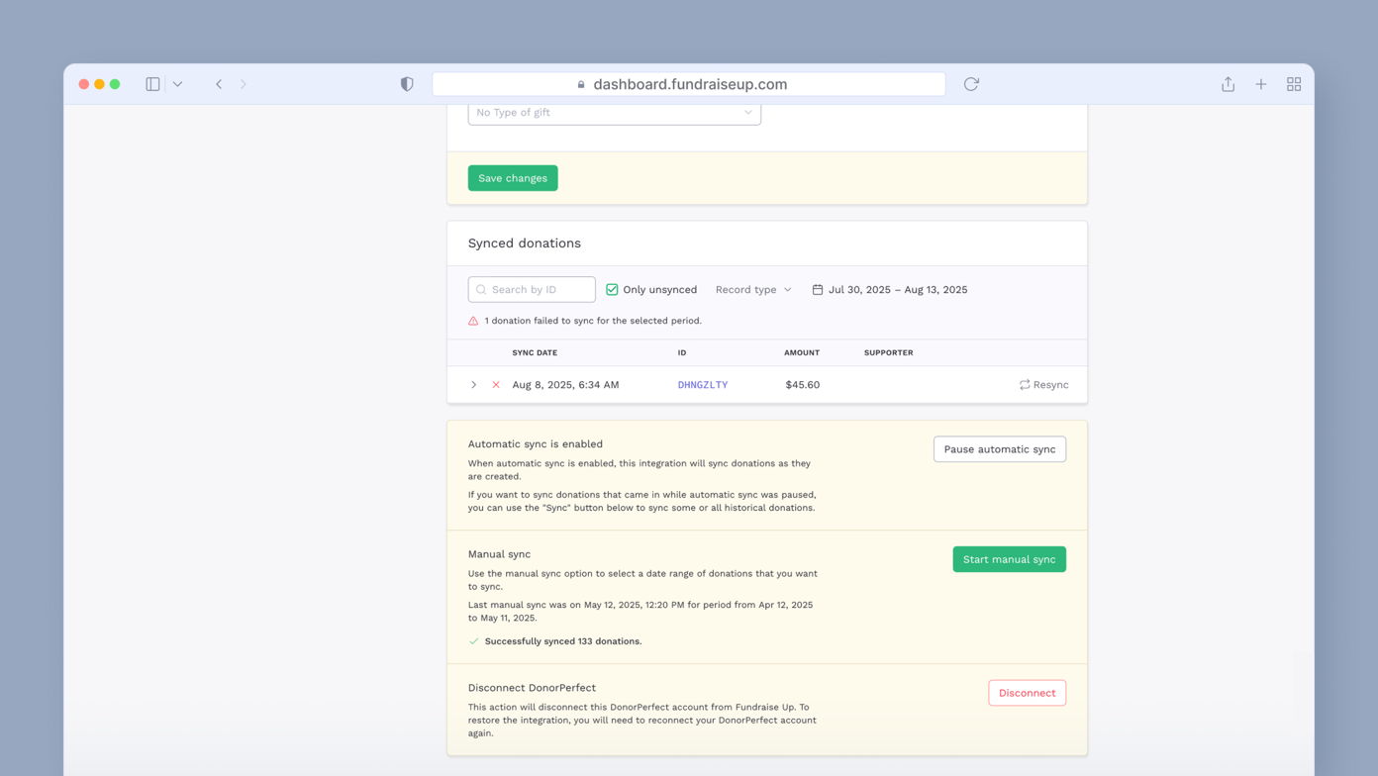This screenshot has width=1378, height=776.
Task: Expand the failed donation row details
Action: pyautogui.click(x=473, y=384)
